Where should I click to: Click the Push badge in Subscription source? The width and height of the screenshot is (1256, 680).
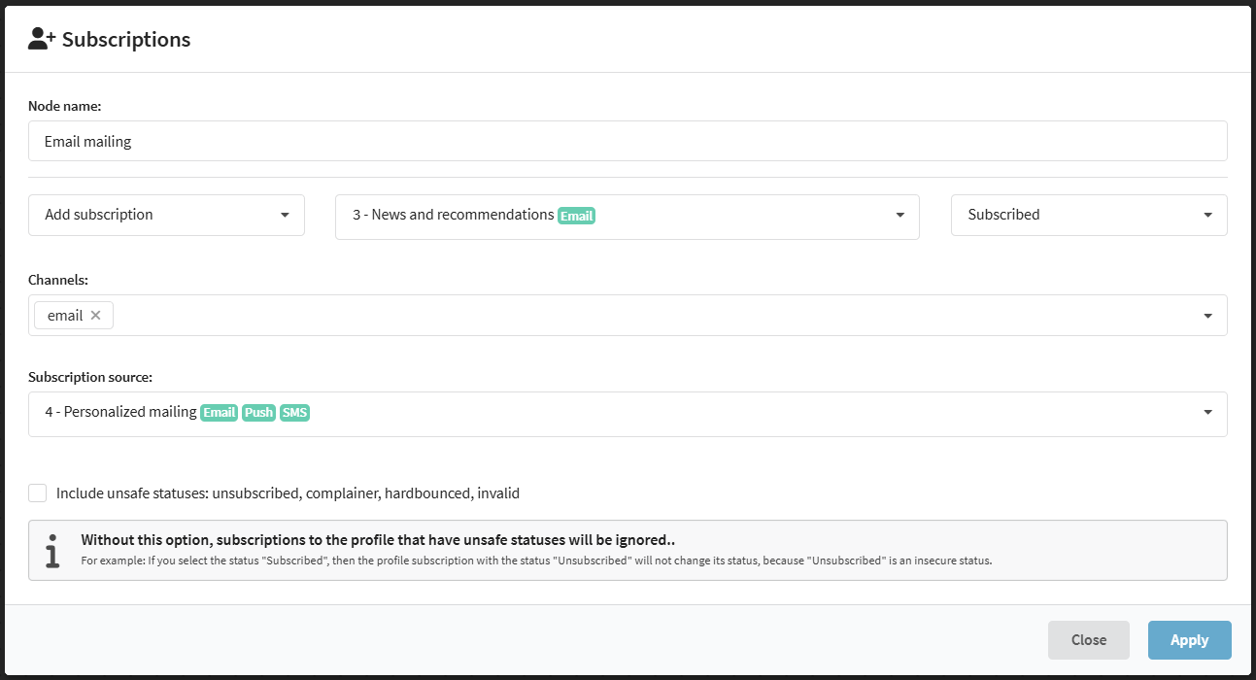click(x=258, y=413)
